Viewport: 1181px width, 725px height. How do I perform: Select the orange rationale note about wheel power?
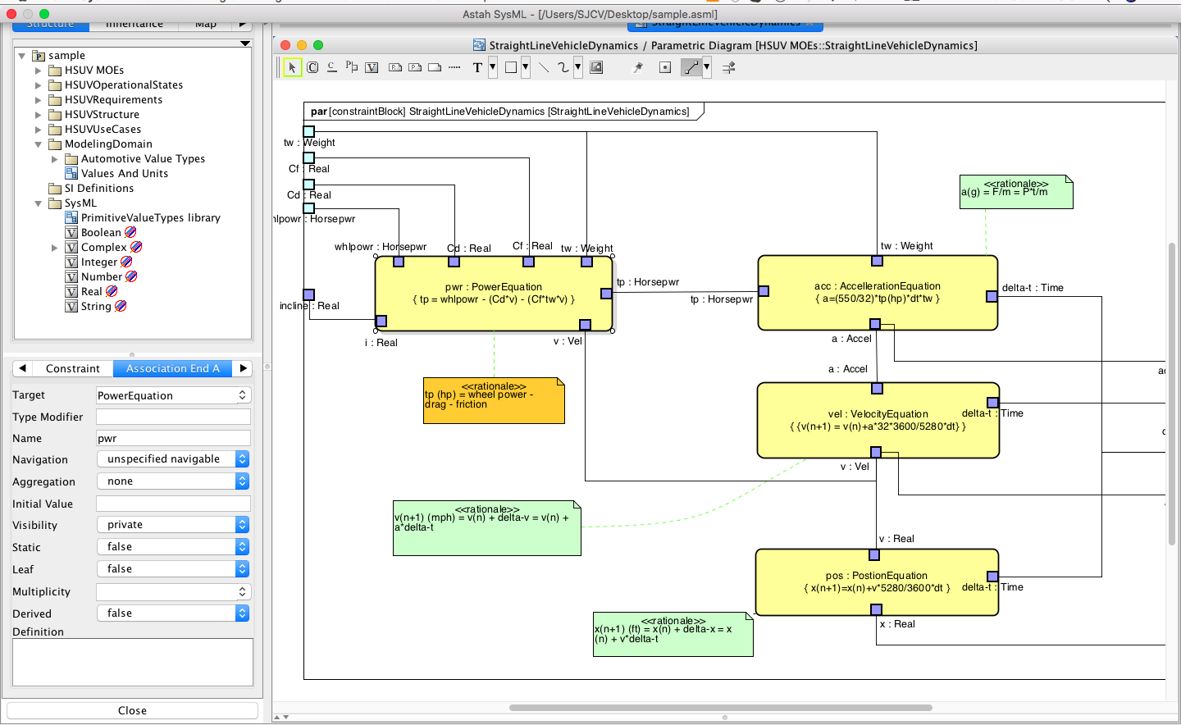(x=494, y=400)
